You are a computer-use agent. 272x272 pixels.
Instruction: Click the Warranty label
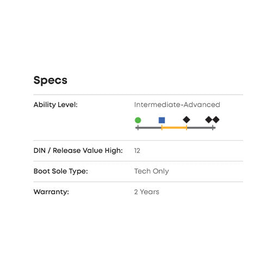click(x=51, y=192)
